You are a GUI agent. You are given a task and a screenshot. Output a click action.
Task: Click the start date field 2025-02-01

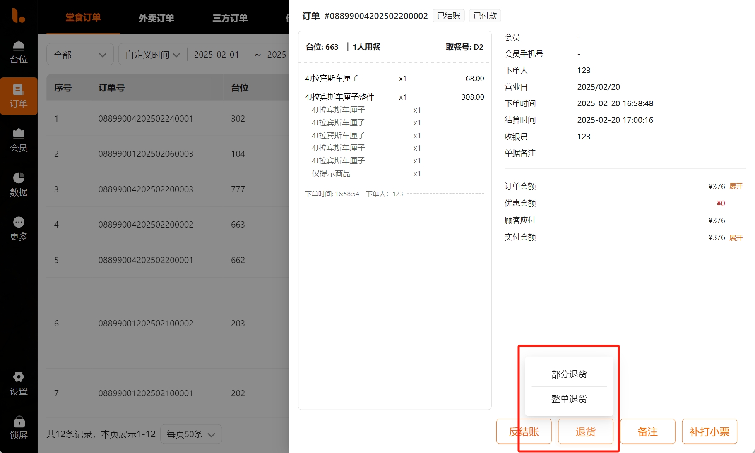point(216,55)
